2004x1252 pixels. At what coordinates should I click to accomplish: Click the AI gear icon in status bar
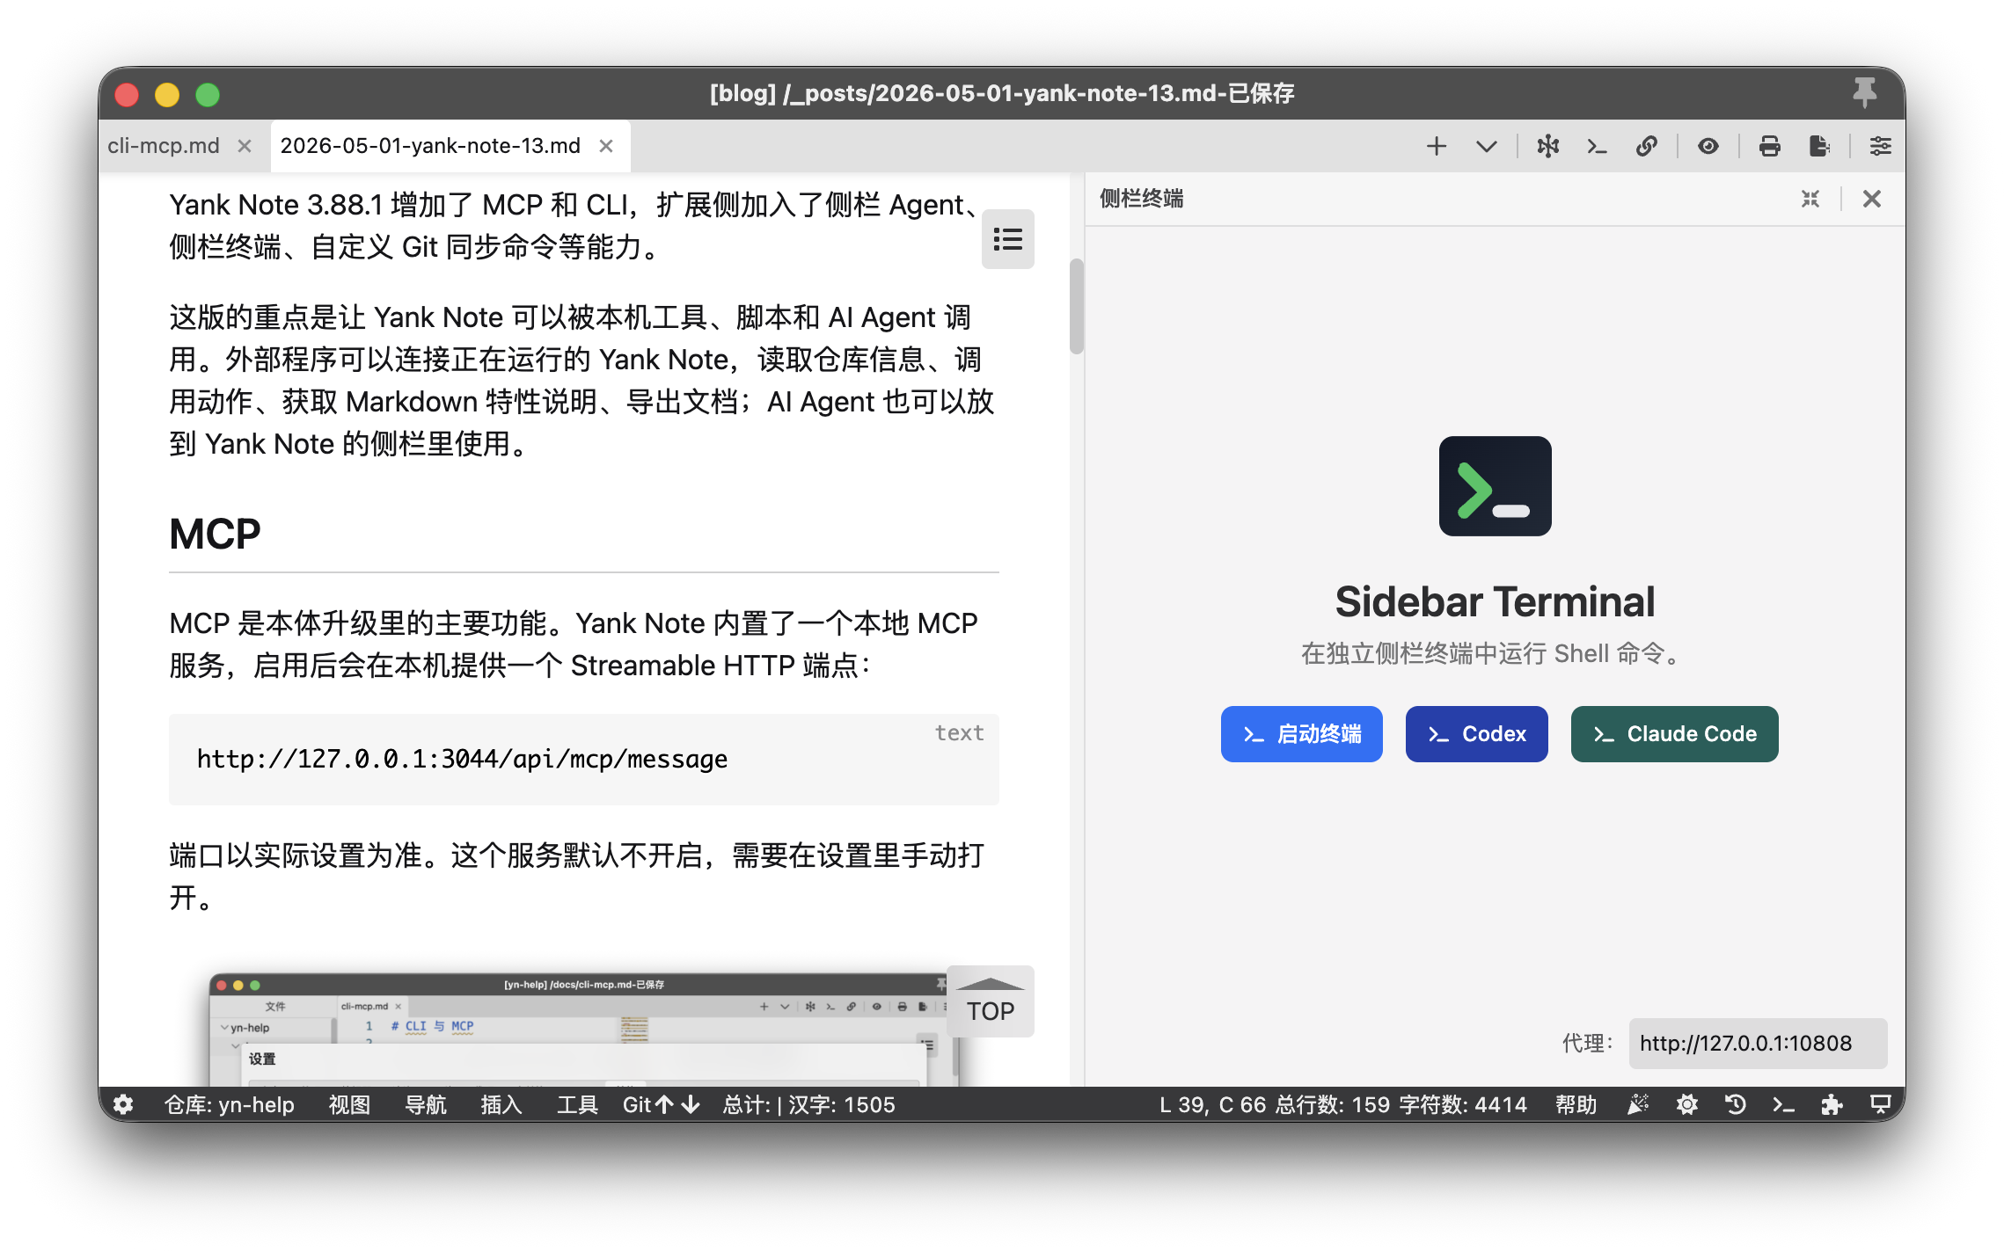[x=1686, y=1105]
